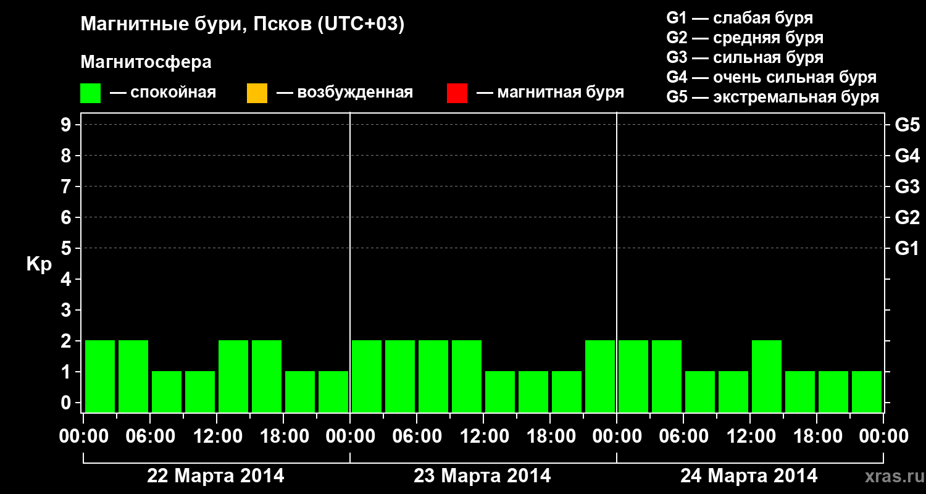This screenshot has width=926, height=494.
Task: Click the 21:00–00:00 bar on 23 Марта
Action: click(x=600, y=376)
